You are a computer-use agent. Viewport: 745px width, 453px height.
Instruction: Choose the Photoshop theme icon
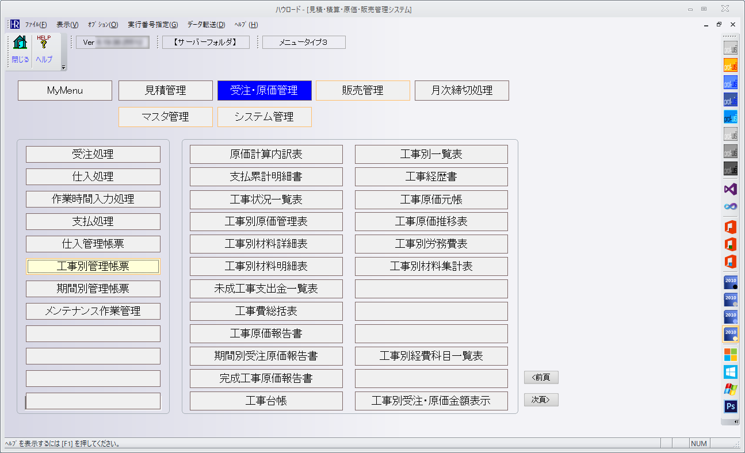[x=730, y=406]
